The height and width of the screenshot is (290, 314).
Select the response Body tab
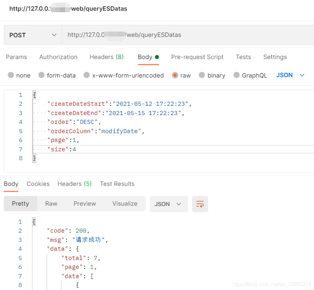11,184
